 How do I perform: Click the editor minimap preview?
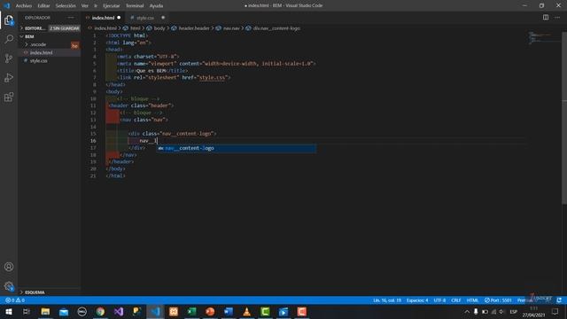tap(543, 37)
